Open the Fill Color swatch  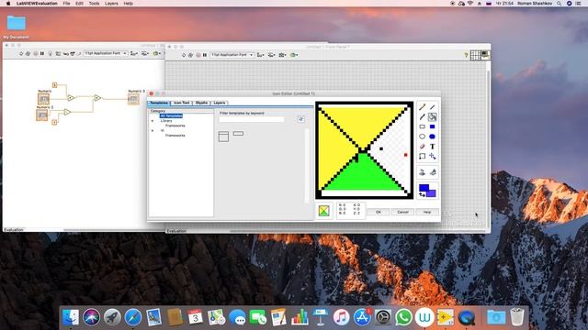432,193
